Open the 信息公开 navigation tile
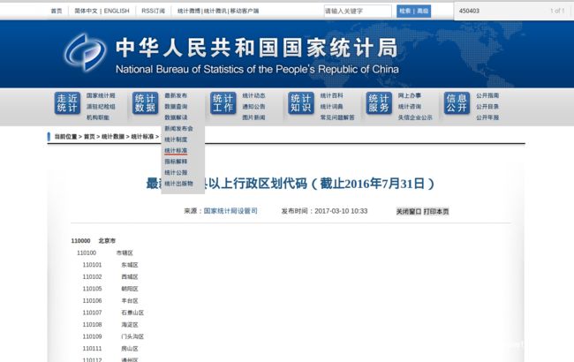This screenshot has height=362, width=574. 457,103
